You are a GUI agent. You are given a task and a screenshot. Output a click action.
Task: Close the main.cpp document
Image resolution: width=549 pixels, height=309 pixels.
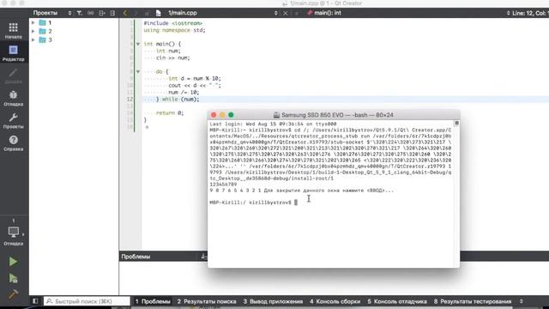coord(286,13)
